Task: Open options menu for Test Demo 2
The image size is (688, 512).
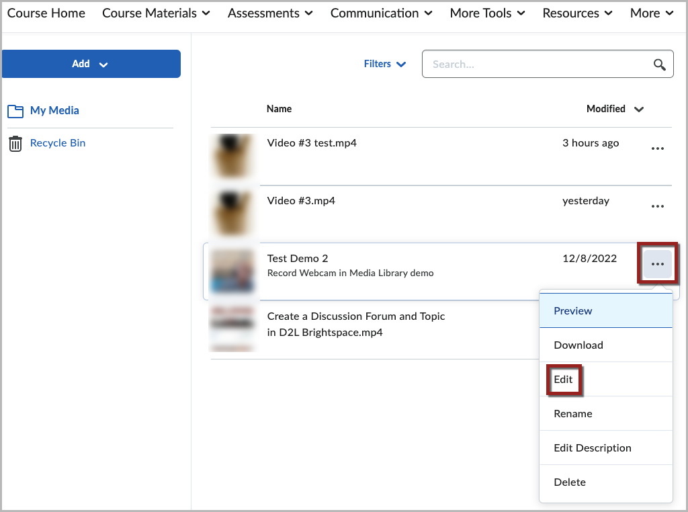Action: tap(657, 264)
